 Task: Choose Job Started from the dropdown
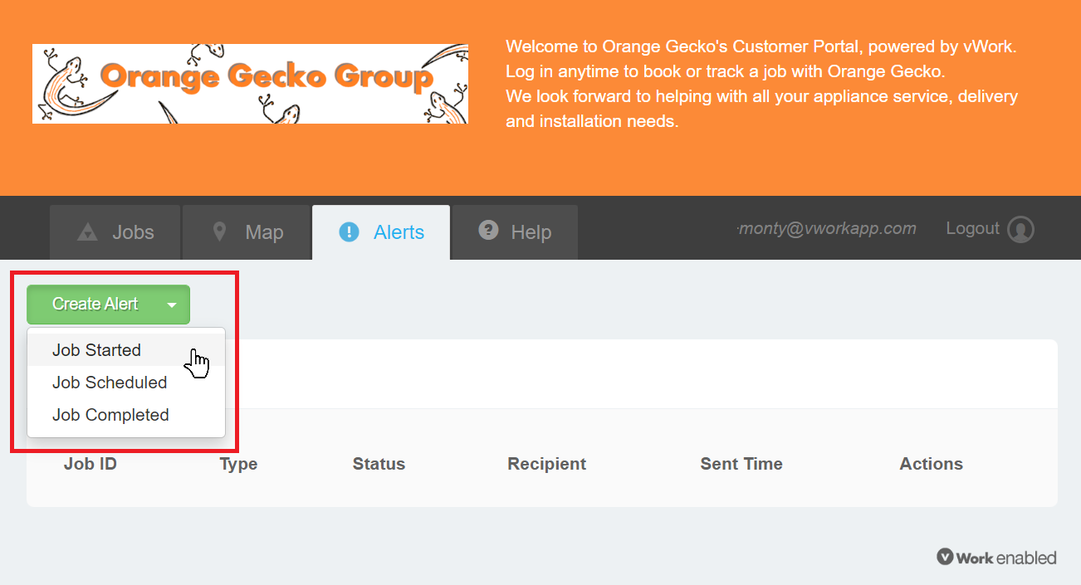point(126,350)
